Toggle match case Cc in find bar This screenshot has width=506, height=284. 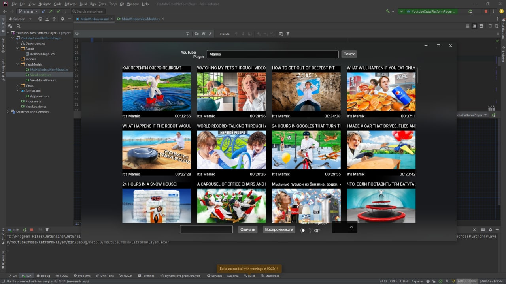196,34
